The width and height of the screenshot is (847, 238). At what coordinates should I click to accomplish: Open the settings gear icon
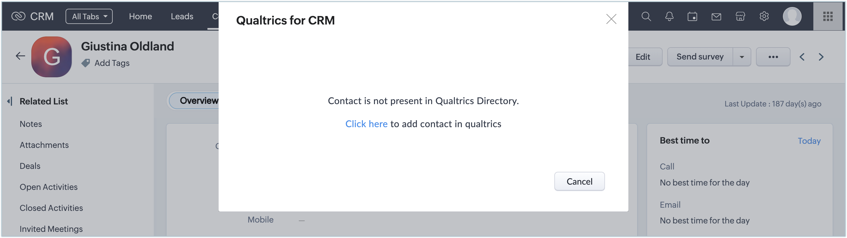(764, 16)
